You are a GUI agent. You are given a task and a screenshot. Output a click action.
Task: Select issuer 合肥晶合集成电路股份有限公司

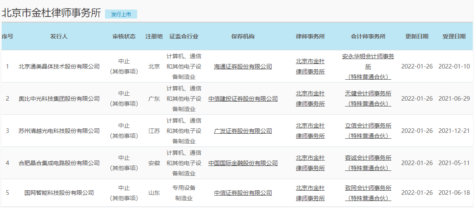coord(59,163)
